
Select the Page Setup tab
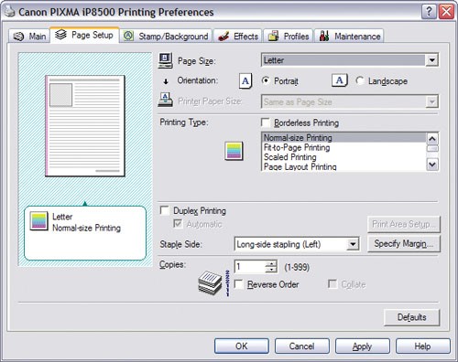click(84, 35)
